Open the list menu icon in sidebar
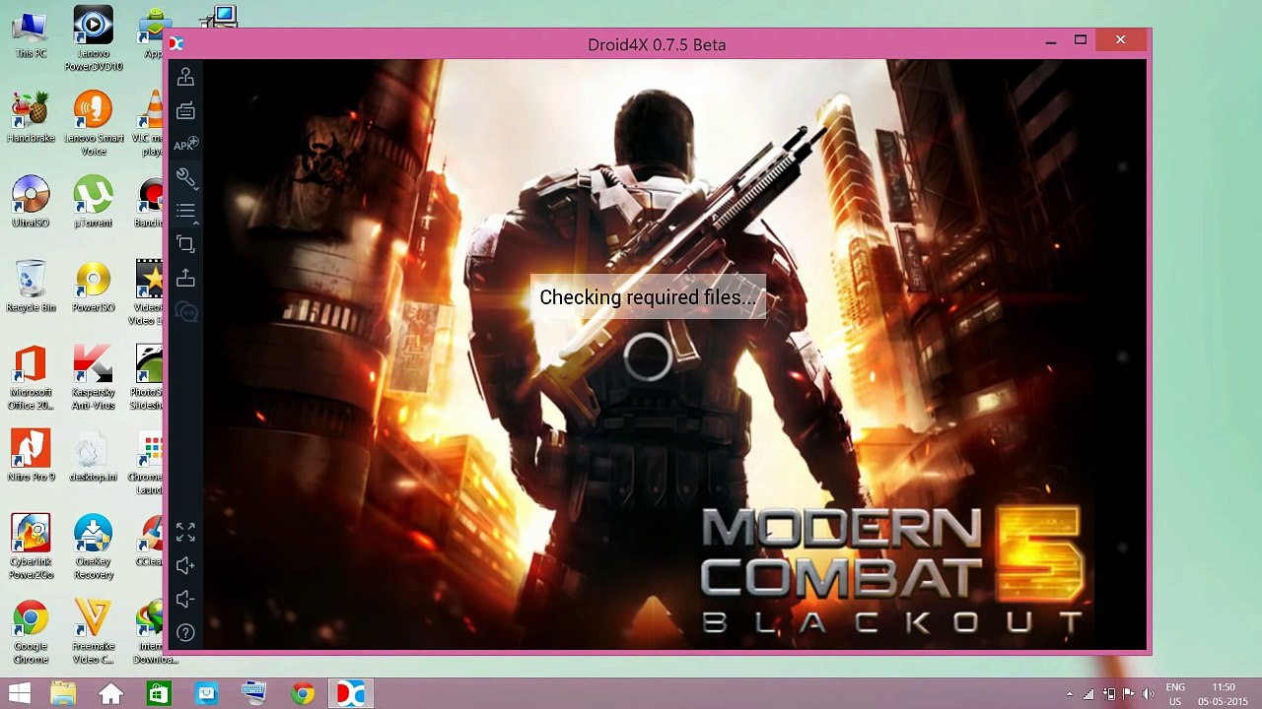 point(185,211)
